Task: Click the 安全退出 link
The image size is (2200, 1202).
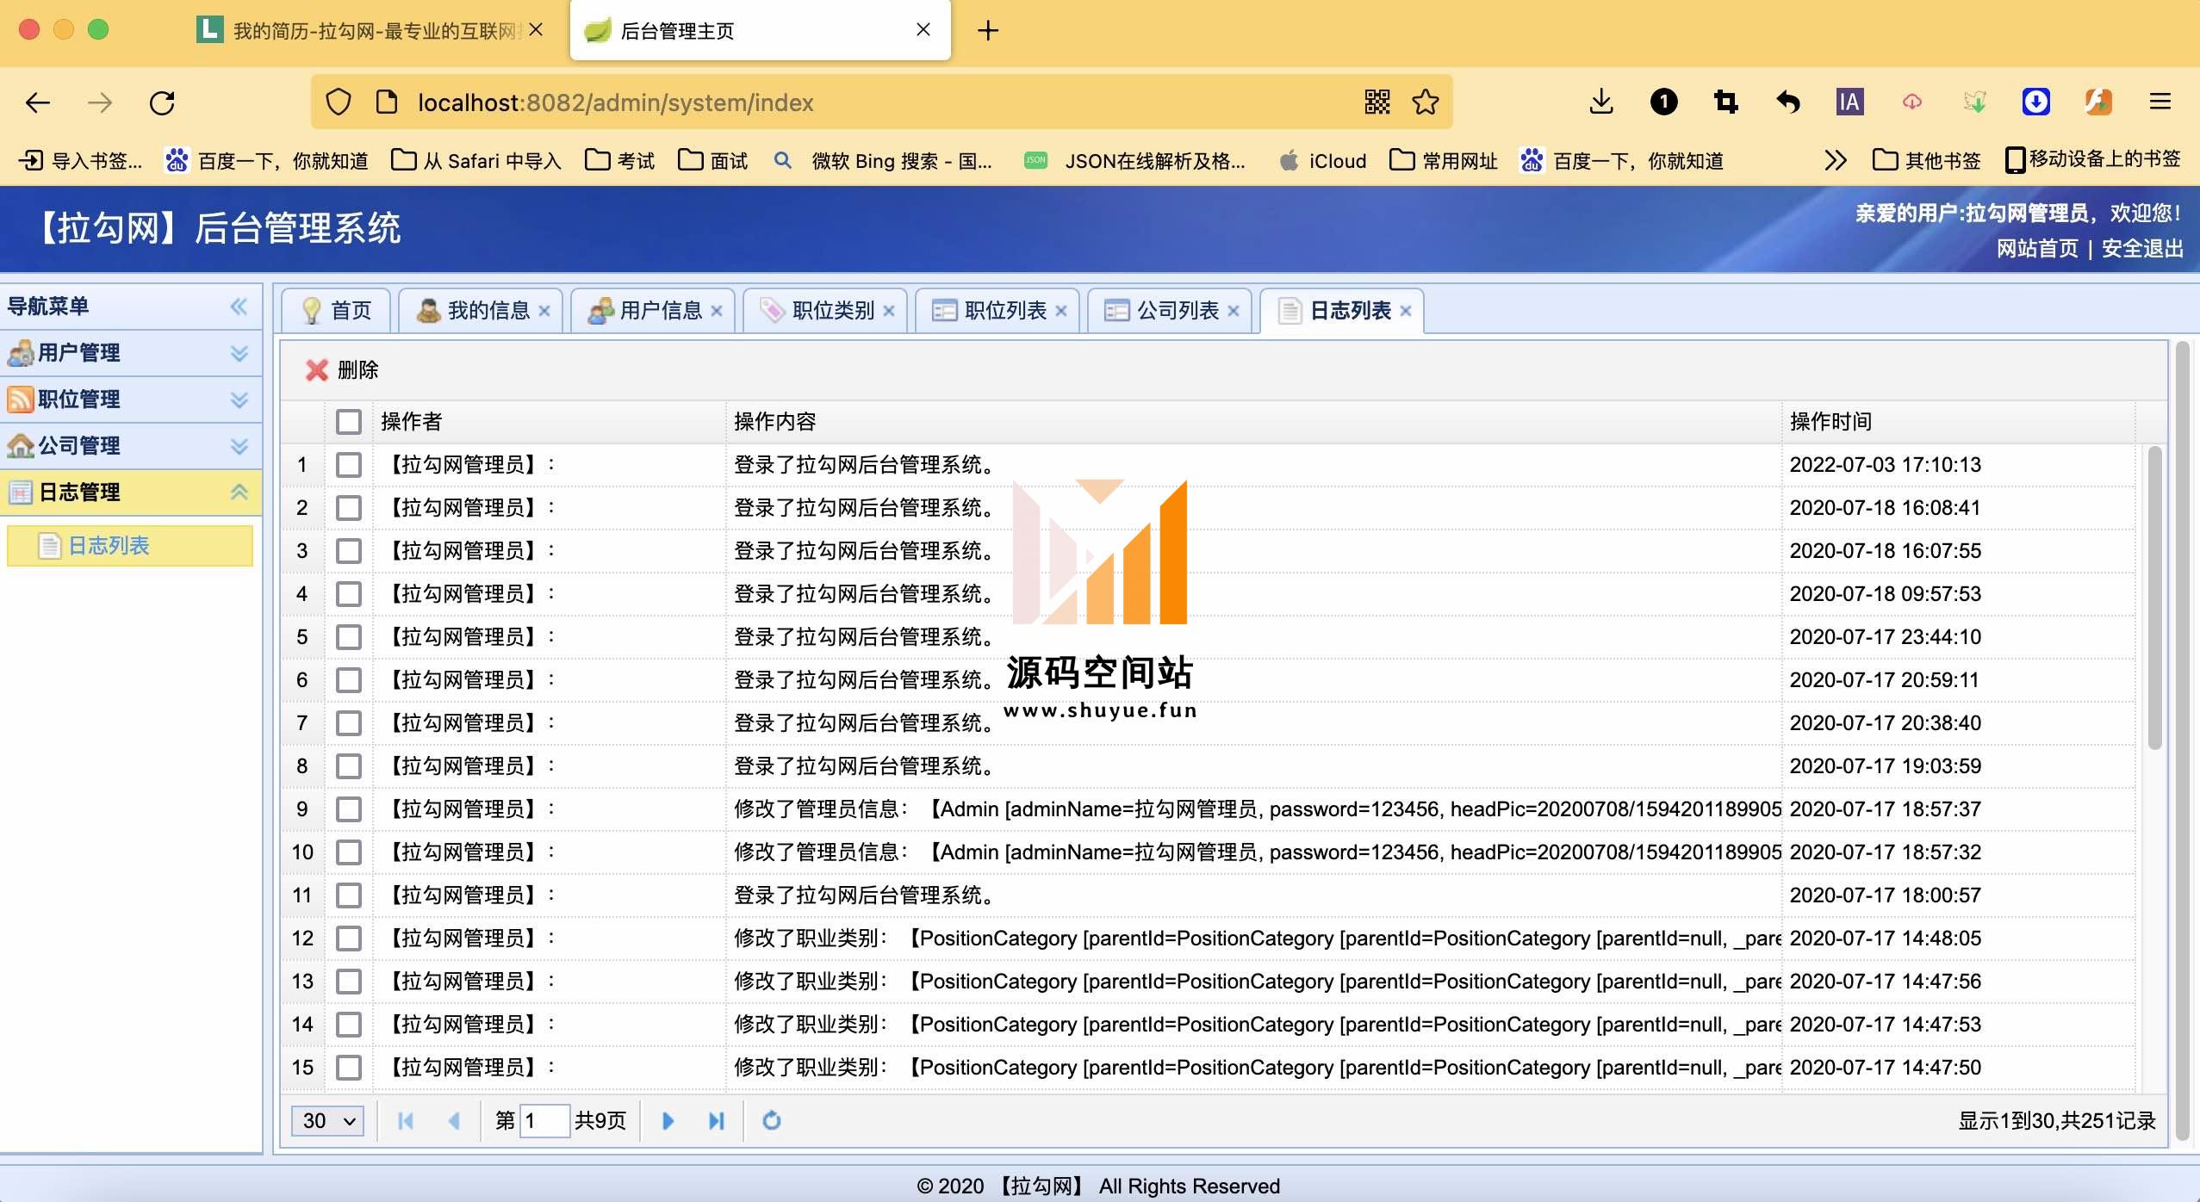Action: (x=2142, y=249)
